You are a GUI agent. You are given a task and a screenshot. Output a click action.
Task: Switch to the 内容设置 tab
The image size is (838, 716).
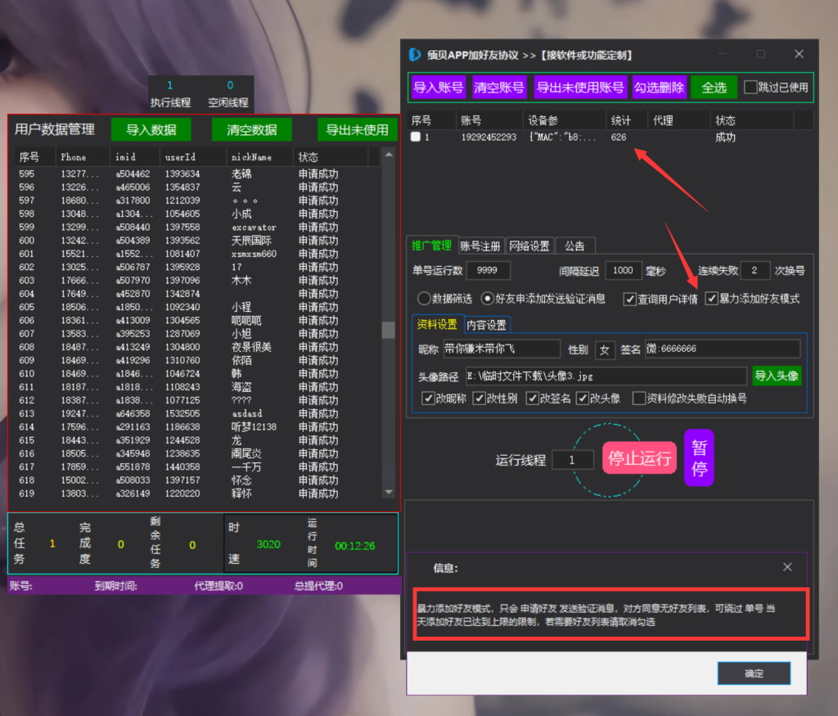[486, 325]
